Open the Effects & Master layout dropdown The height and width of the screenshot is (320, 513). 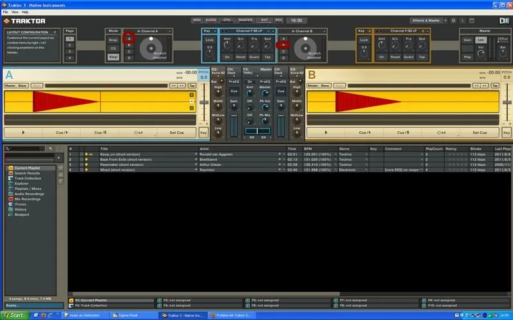428,20
